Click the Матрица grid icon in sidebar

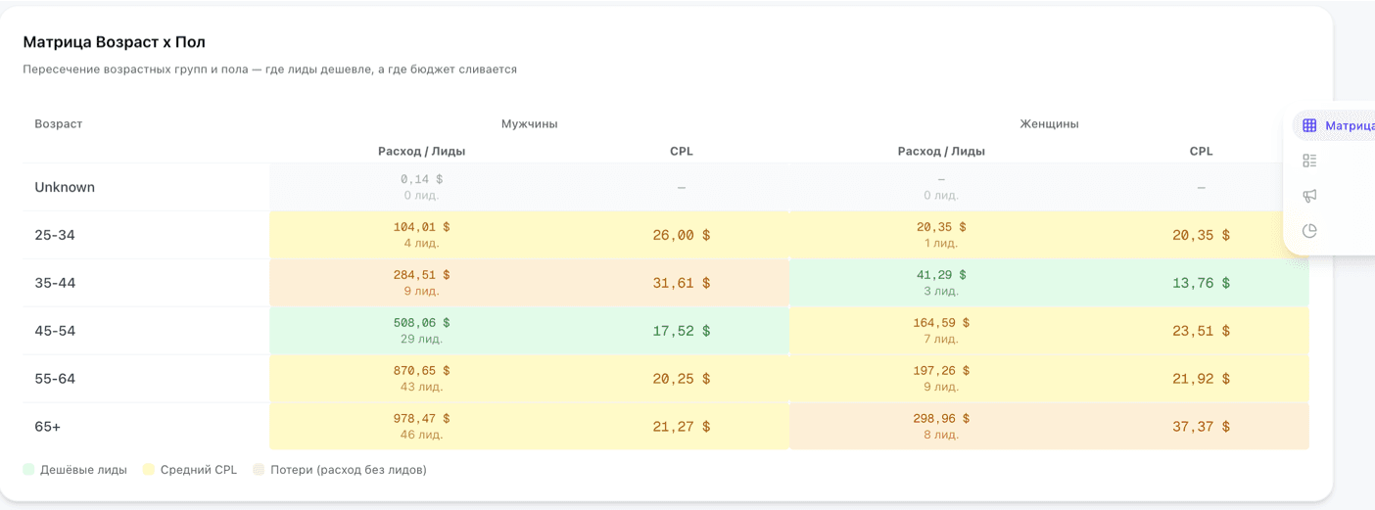pos(1309,125)
